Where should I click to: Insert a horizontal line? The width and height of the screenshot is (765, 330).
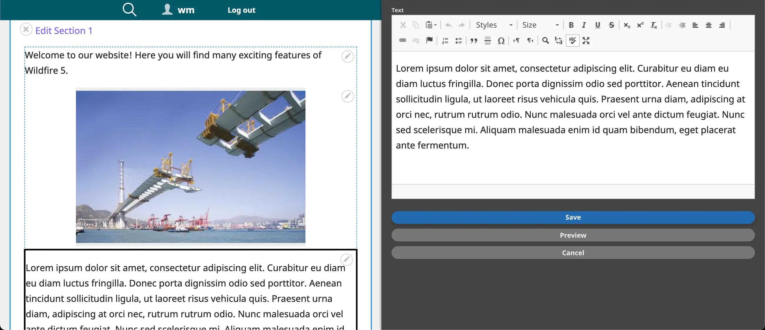(x=487, y=41)
